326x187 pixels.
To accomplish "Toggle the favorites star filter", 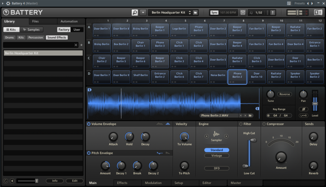I will coord(81,45).
